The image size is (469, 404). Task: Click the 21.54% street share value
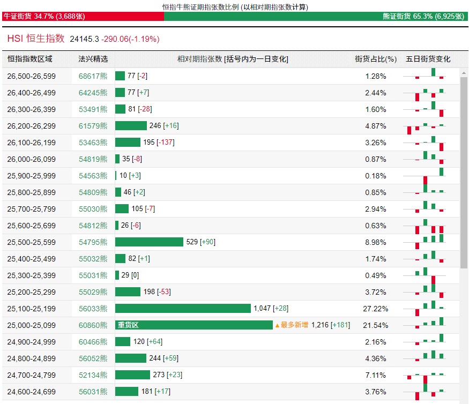click(x=376, y=325)
